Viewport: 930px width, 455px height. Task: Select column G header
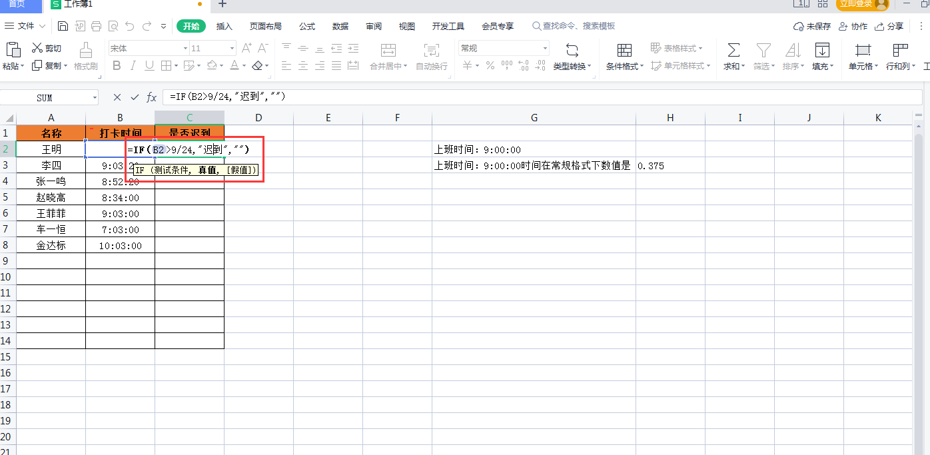pyautogui.click(x=534, y=118)
